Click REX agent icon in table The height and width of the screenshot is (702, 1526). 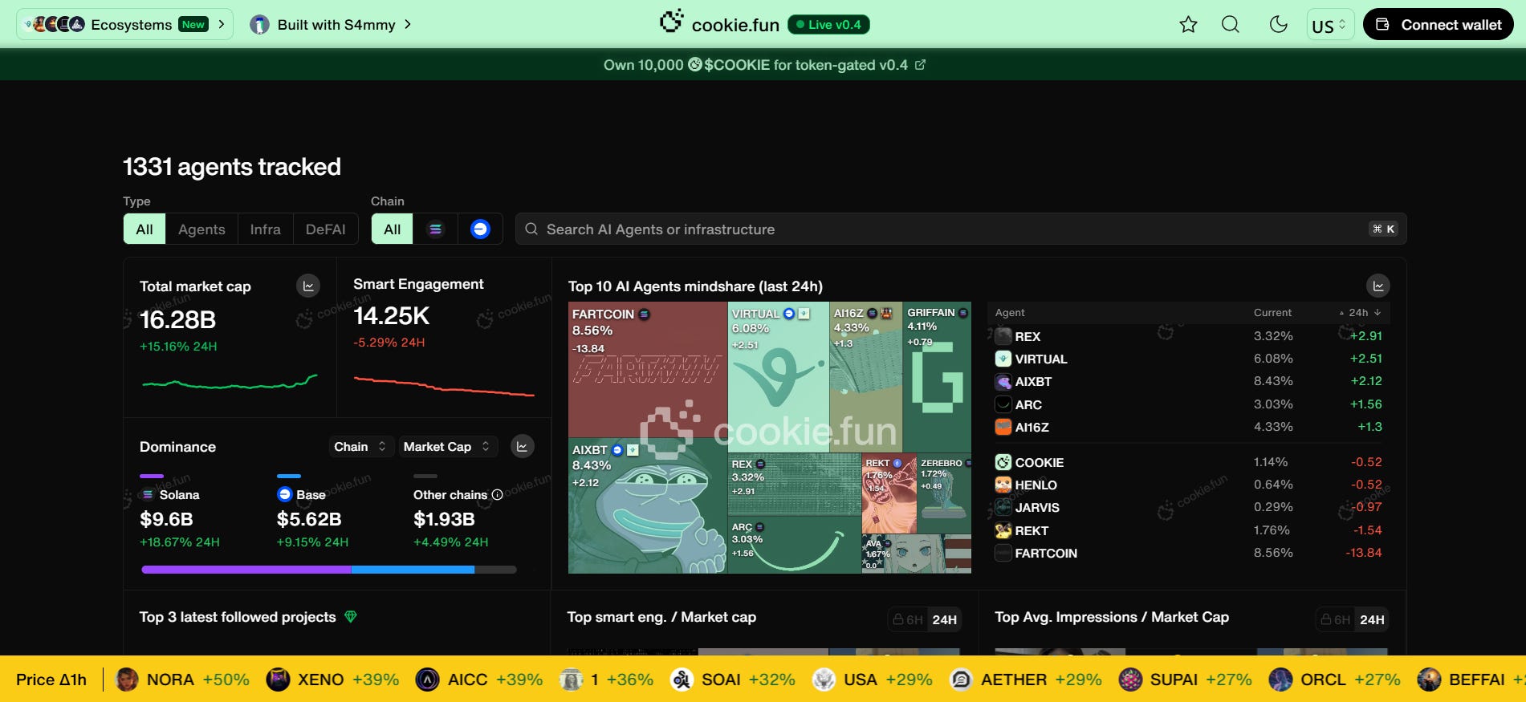pyautogui.click(x=1003, y=336)
